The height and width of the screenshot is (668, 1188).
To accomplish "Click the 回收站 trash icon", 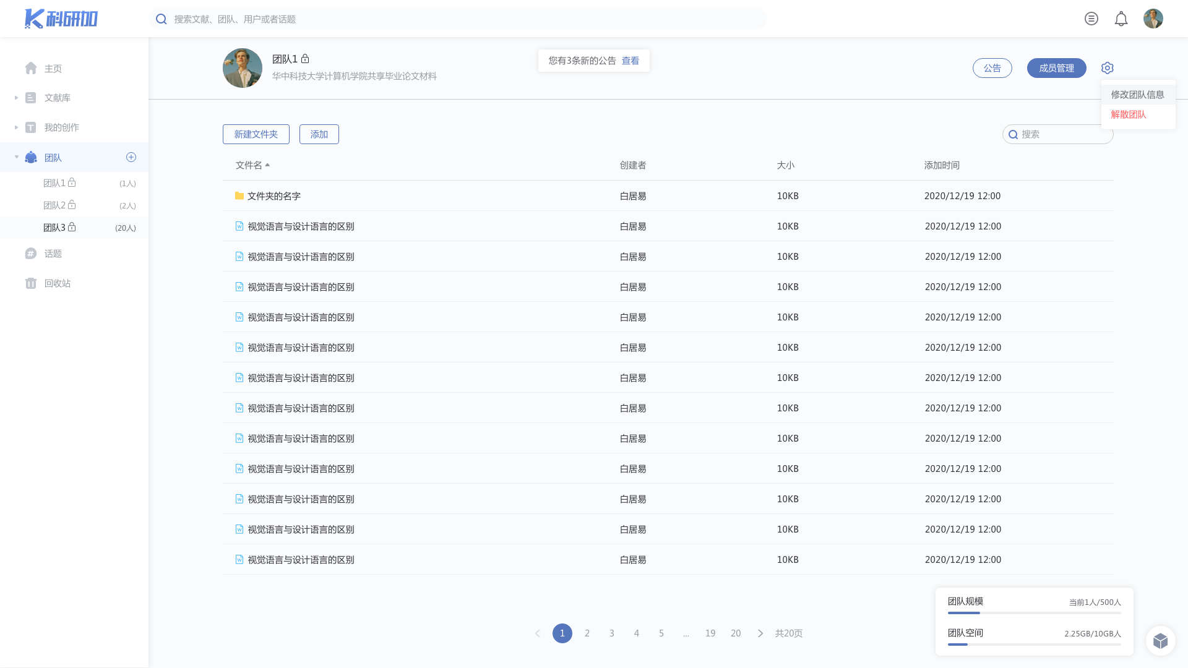I will 31,283.
